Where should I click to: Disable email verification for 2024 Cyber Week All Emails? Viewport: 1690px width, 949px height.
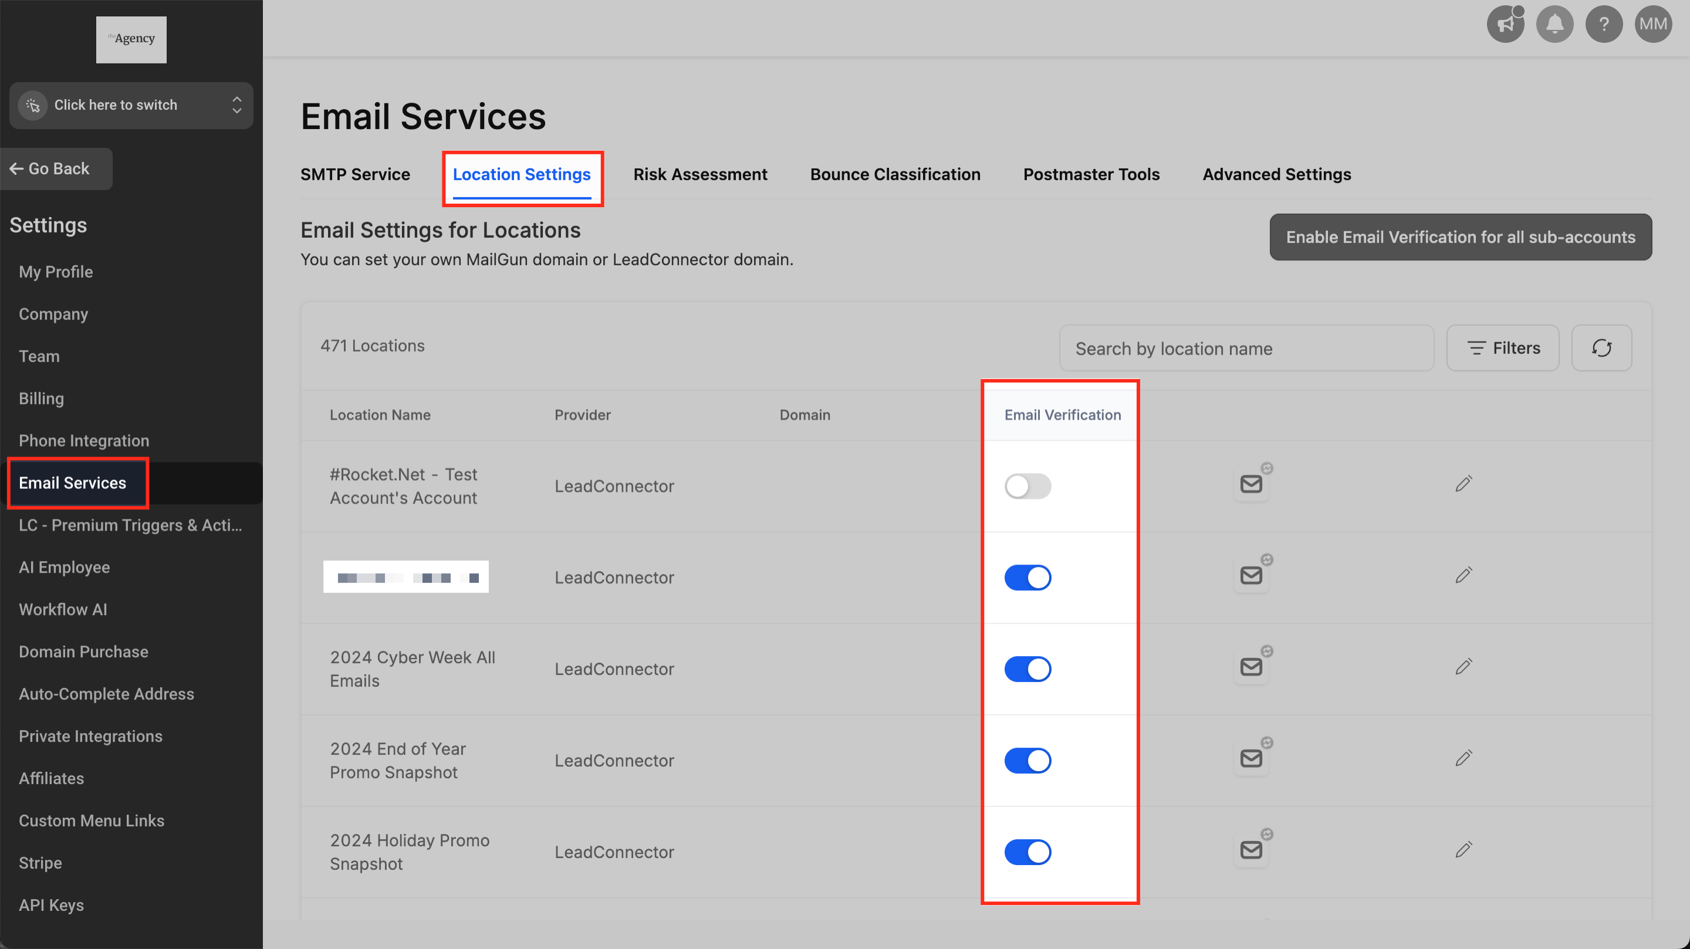[1027, 669]
